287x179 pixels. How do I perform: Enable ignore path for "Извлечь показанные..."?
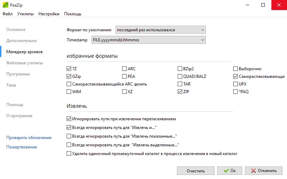click(69, 136)
